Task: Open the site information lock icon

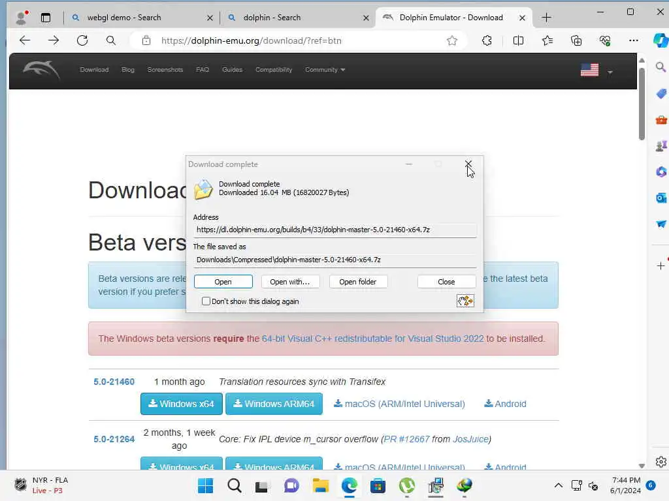Action: [146, 40]
